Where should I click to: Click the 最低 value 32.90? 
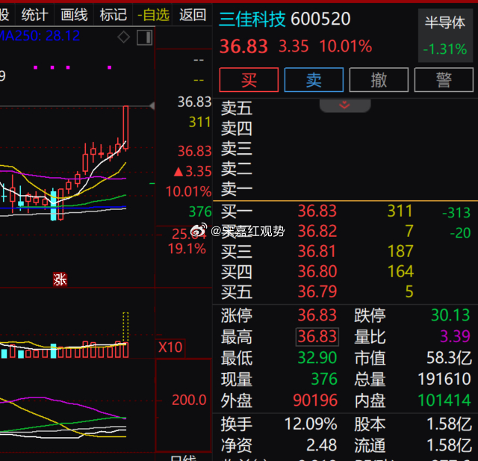point(317,358)
